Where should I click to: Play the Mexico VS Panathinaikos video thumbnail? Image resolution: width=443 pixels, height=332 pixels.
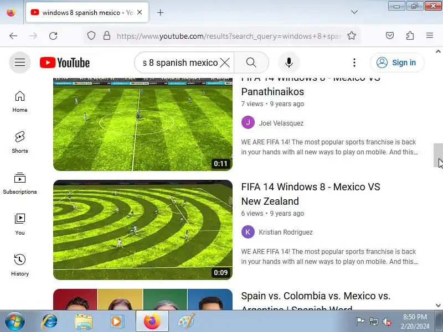143,124
